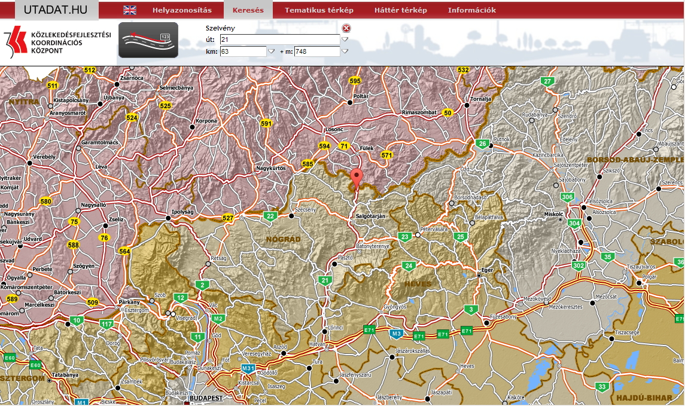685x406 pixels.
Task: Focus the út road number field
Action: point(279,39)
